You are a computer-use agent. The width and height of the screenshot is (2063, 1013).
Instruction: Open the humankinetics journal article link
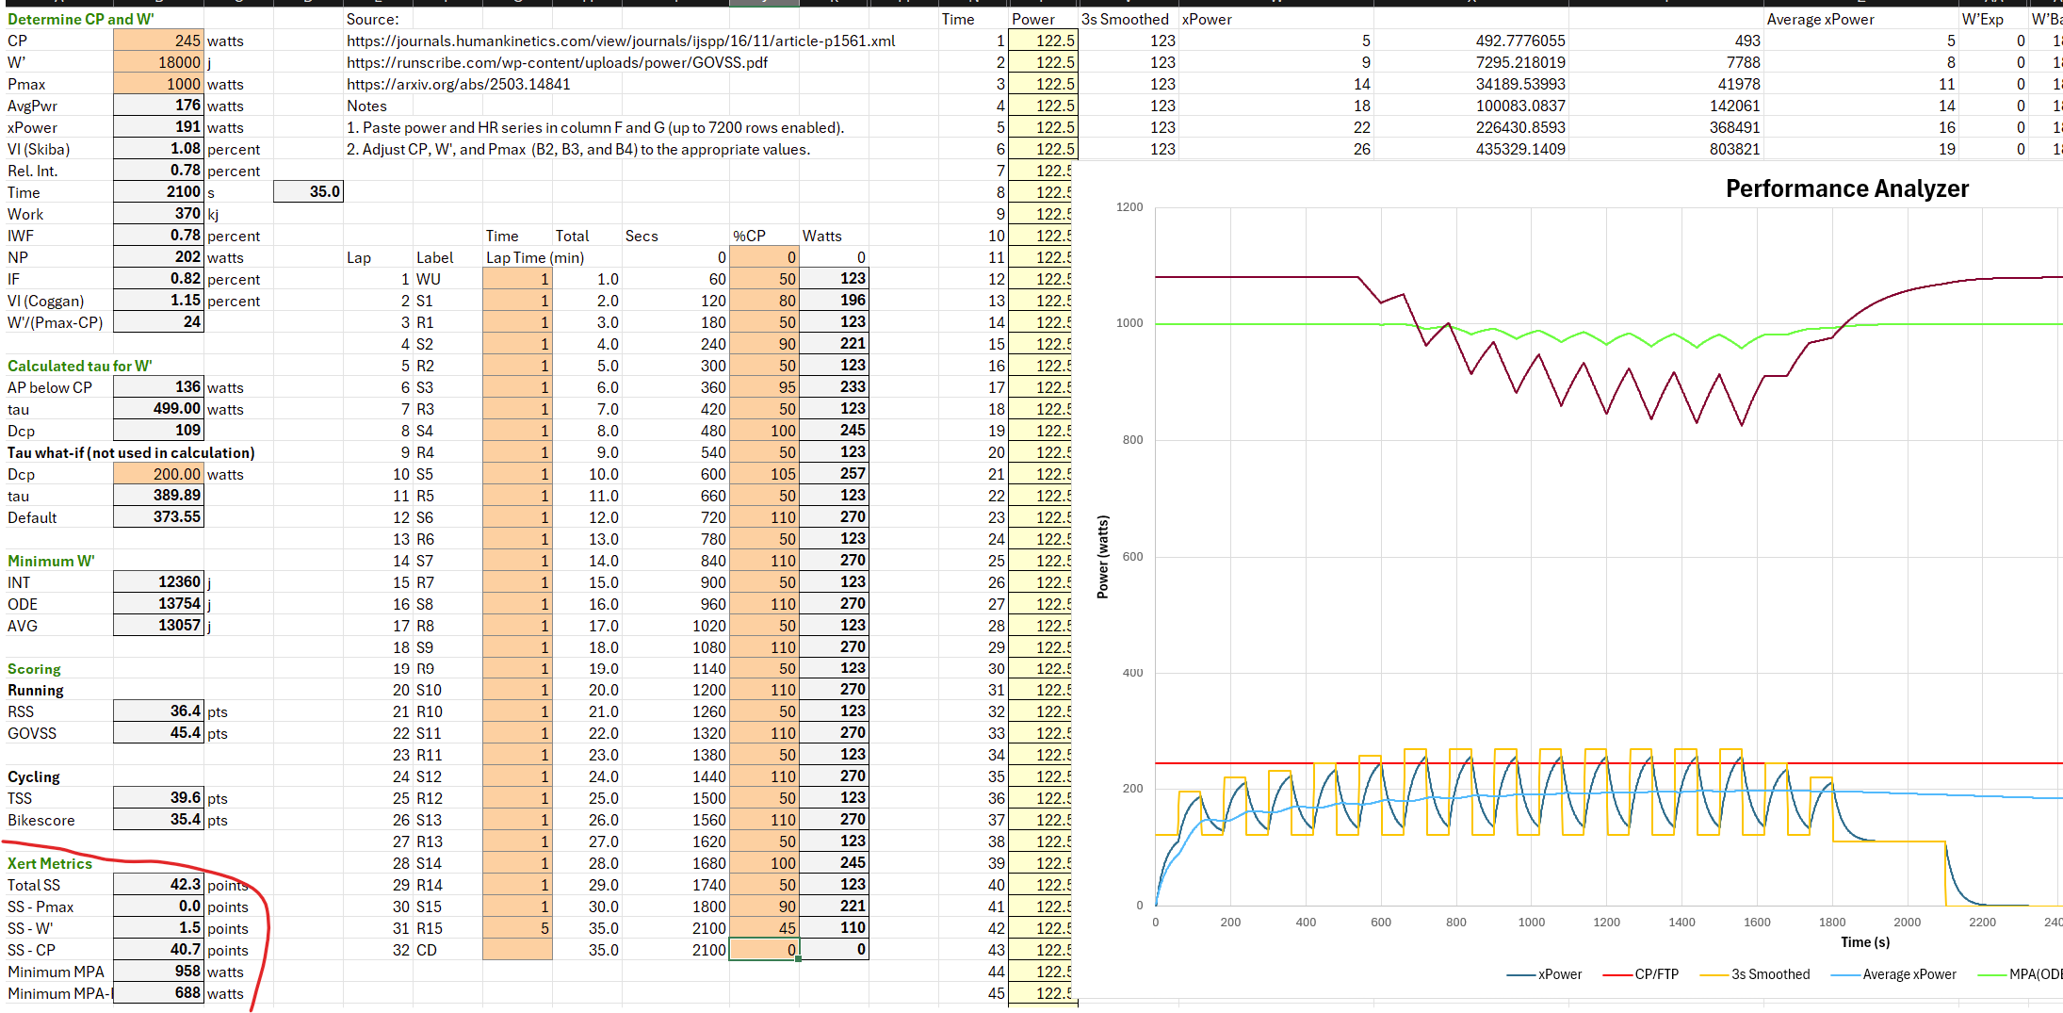(620, 41)
